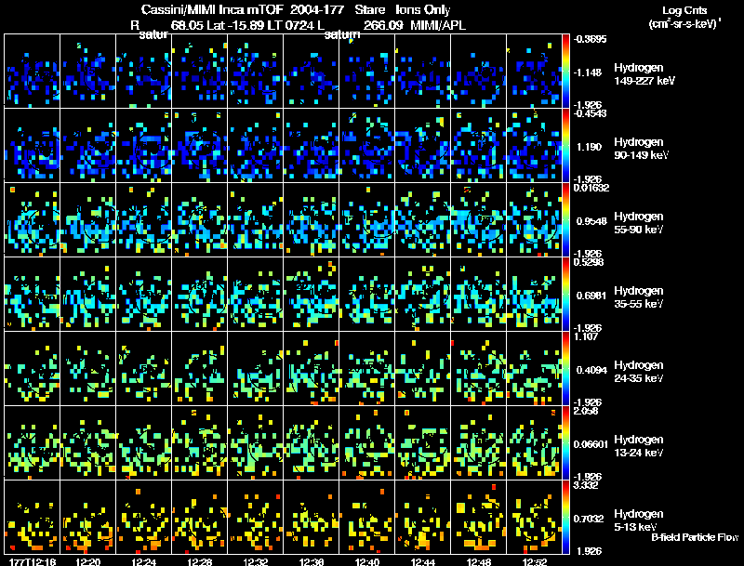
Task: Click the time axis label '12:52'
Action: (x=534, y=561)
